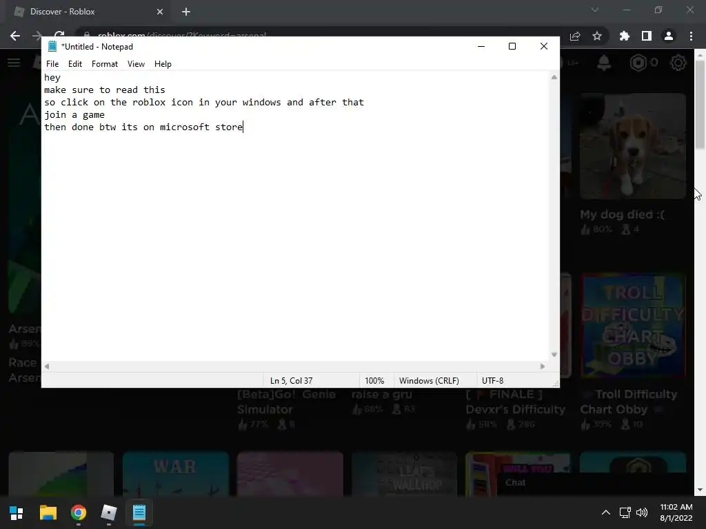Image resolution: width=706 pixels, height=529 pixels.
Task: Open the Edit menu in Notepad
Action: 74,64
